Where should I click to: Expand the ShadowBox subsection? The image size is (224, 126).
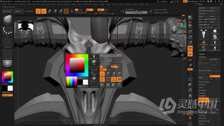coord(203,90)
